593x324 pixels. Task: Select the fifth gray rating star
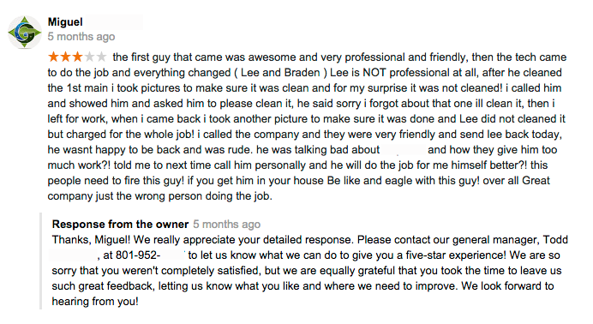click(x=101, y=57)
